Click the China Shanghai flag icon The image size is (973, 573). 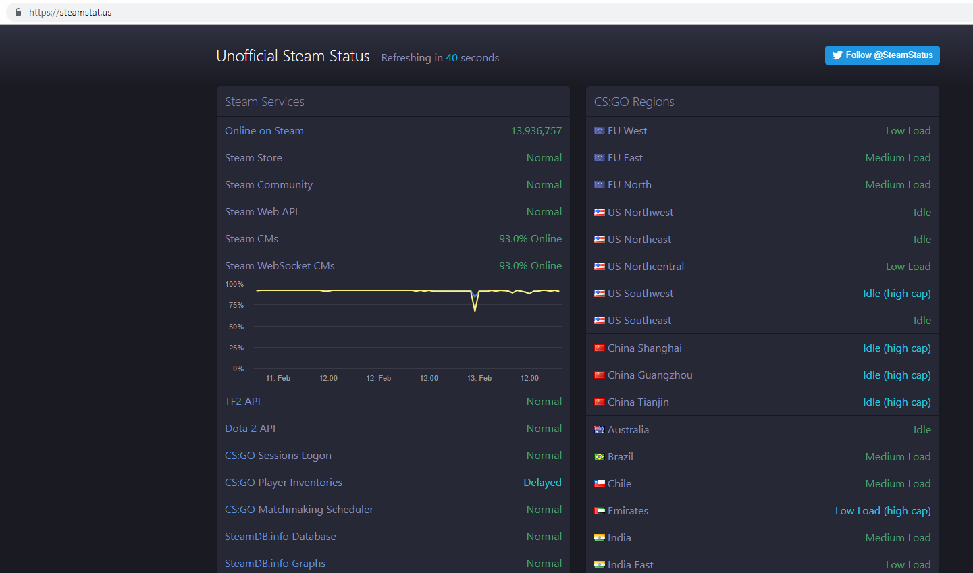click(x=600, y=348)
